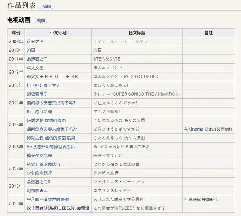241x216 pixels.
Task: Open the 传颂之物 虚伪的假面 link in the 2015 row
Action: [x=46, y=120]
